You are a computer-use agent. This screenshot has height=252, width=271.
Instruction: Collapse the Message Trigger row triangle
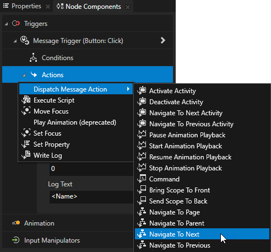coord(15,41)
